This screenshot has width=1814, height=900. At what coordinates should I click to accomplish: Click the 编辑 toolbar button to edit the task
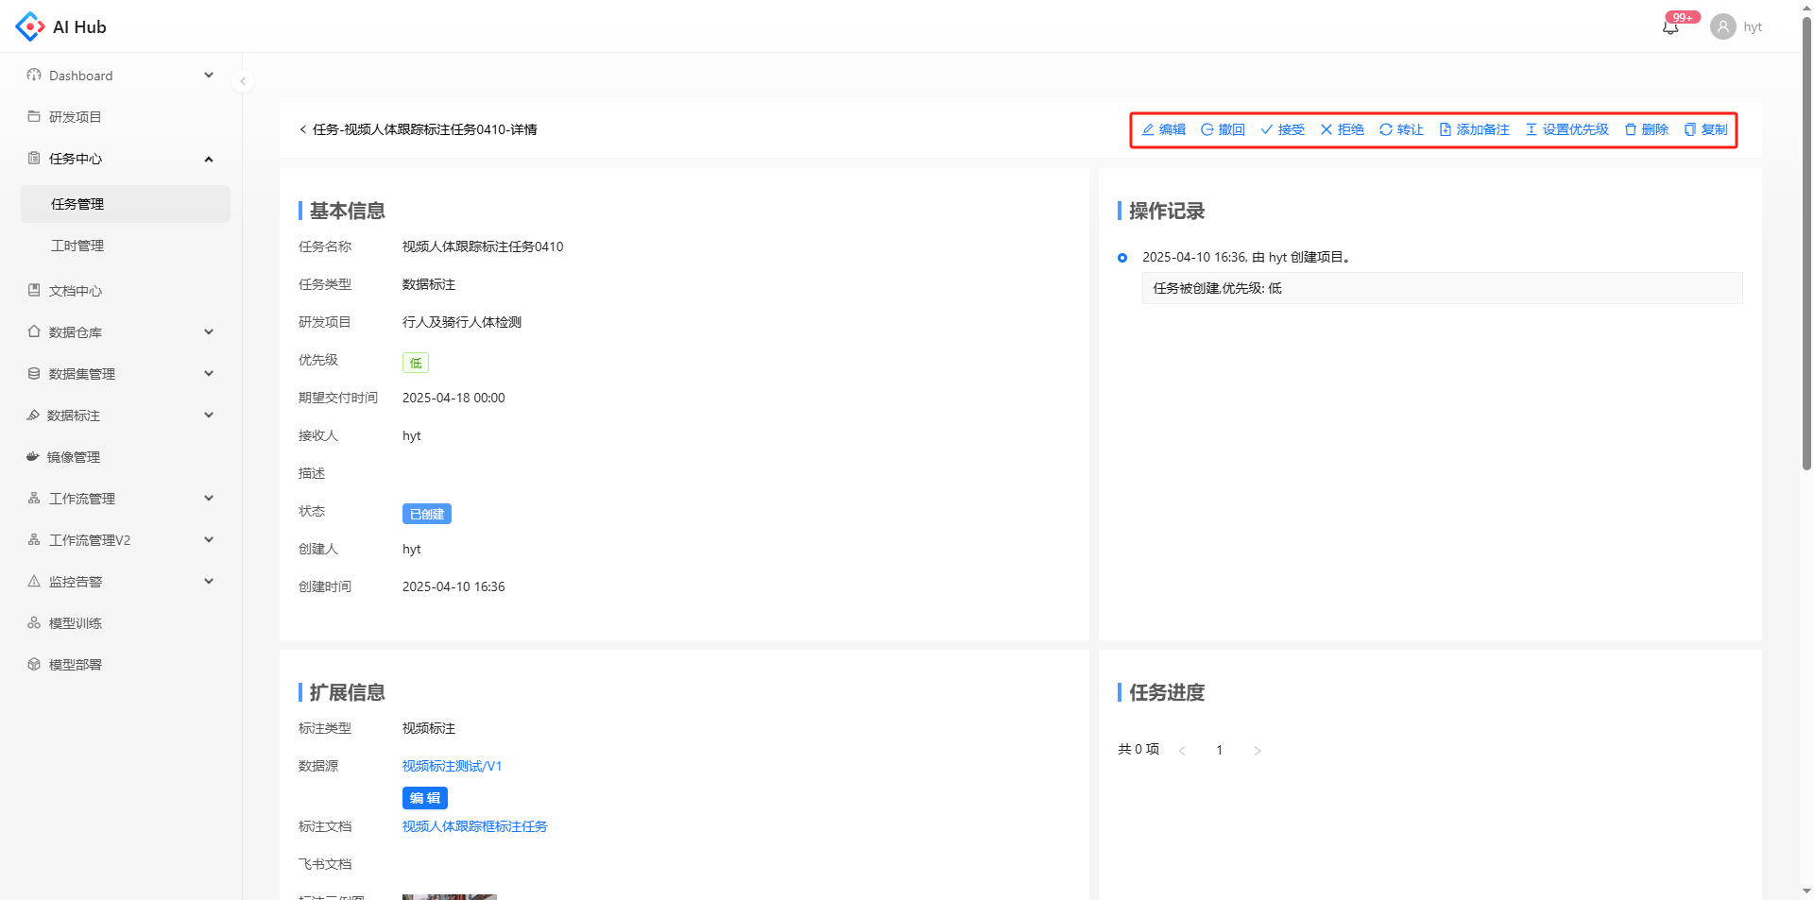tap(1163, 129)
